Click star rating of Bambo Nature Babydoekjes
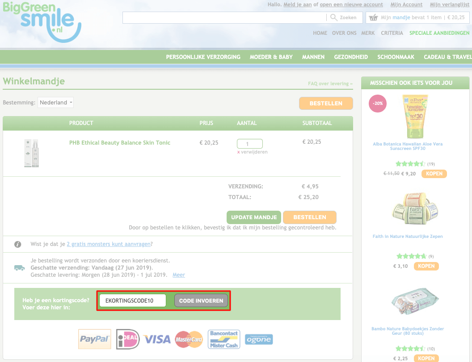Screen dimensions: 472x362 tap(410, 349)
